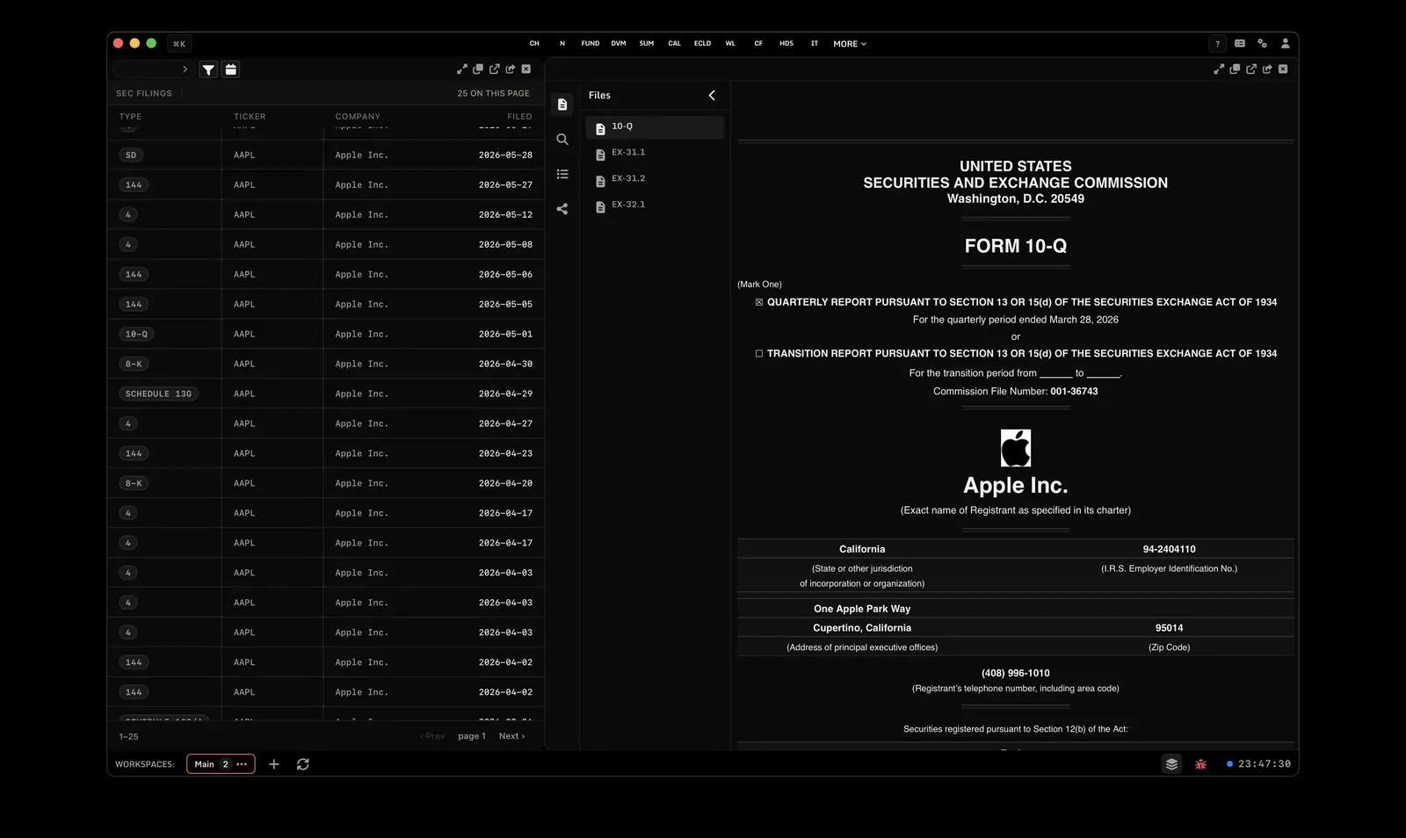1406x838 pixels.
Task: Add a new workspace with plus icon
Action: [274, 764]
